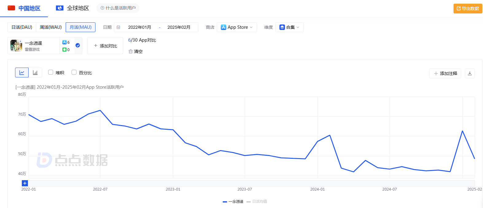Viewport: 483px width, 208px height.
Task: Click the download chart icon
Action: (x=469, y=73)
